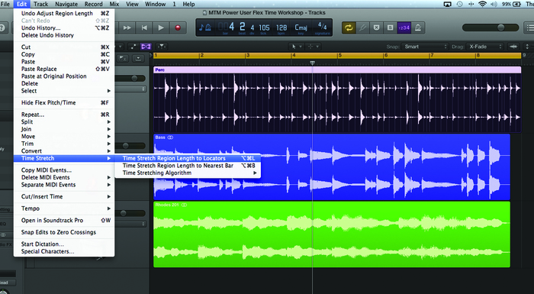Choose Cut from the Edit menu
The height and width of the screenshot is (294, 534).
click(x=64, y=47)
